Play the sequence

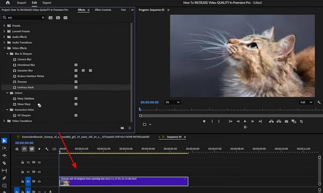pos(245,121)
